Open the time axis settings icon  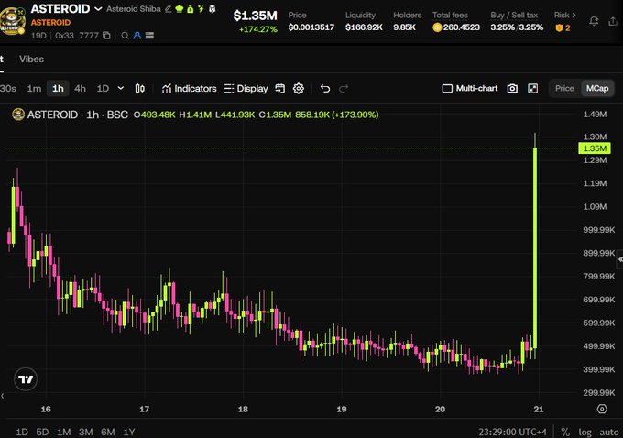pos(602,409)
